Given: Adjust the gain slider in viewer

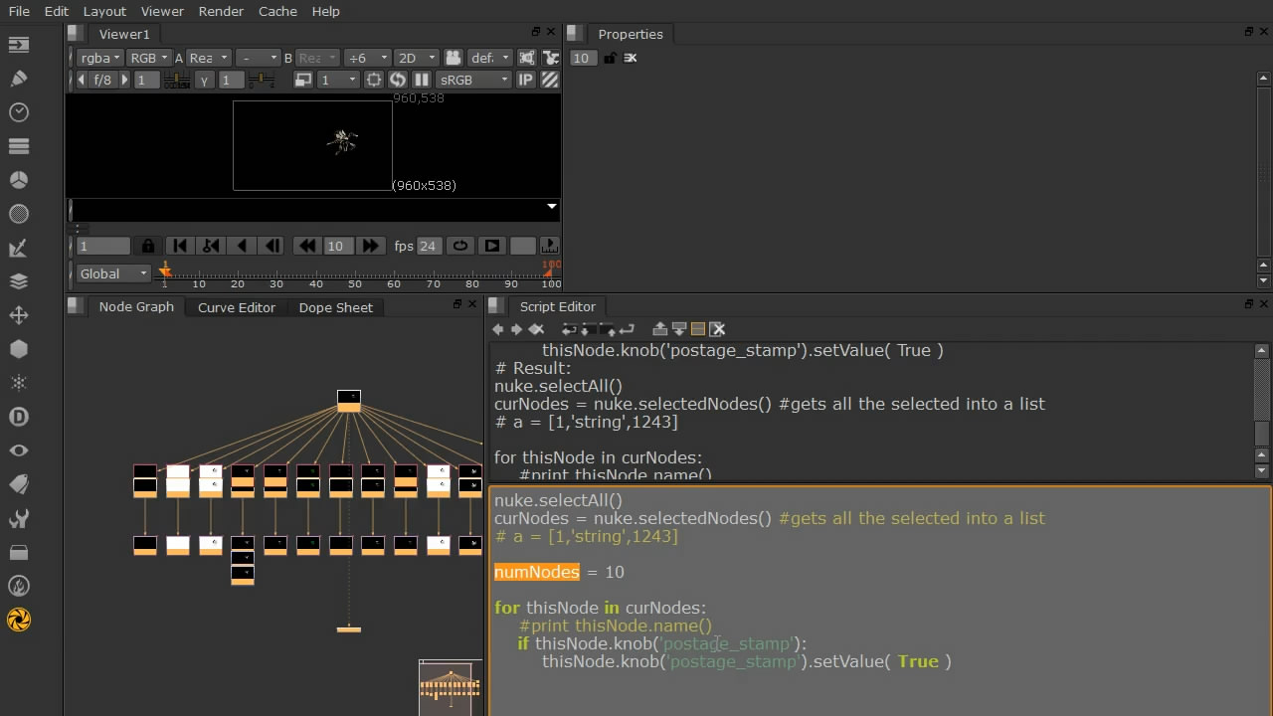Looking at the screenshot, I should click(x=177, y=80).
